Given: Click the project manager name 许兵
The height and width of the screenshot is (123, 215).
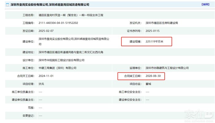Looking at the screenshot, I should click(42, 84).
